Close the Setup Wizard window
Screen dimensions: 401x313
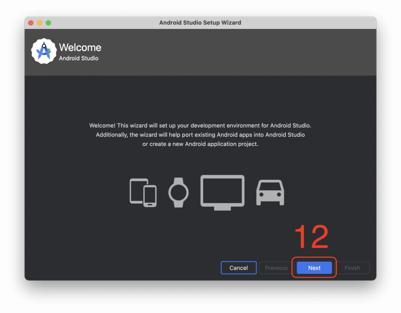(x=31, y=23)
